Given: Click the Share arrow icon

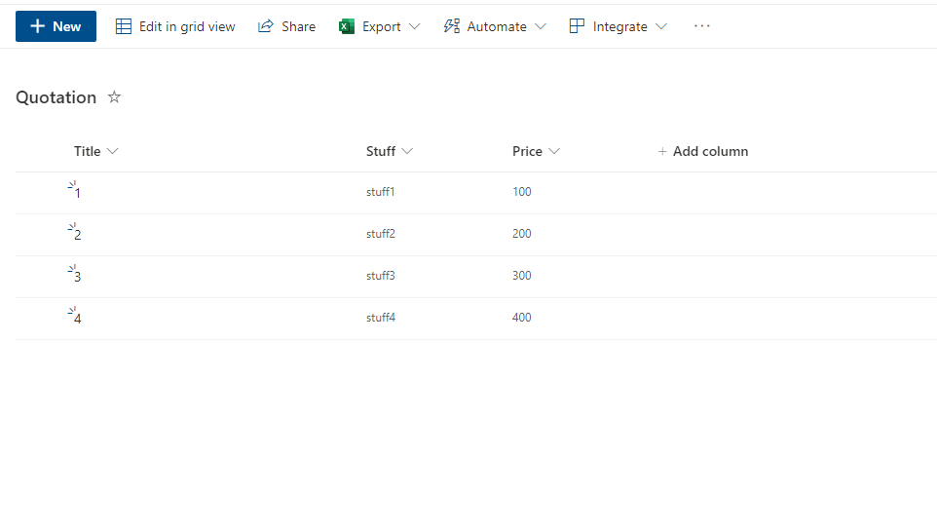Looking at the screenshot, I should click(x=265, y=26).
